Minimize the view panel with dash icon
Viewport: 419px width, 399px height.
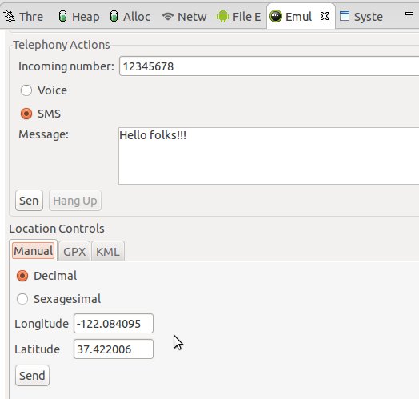click(409, 14)
